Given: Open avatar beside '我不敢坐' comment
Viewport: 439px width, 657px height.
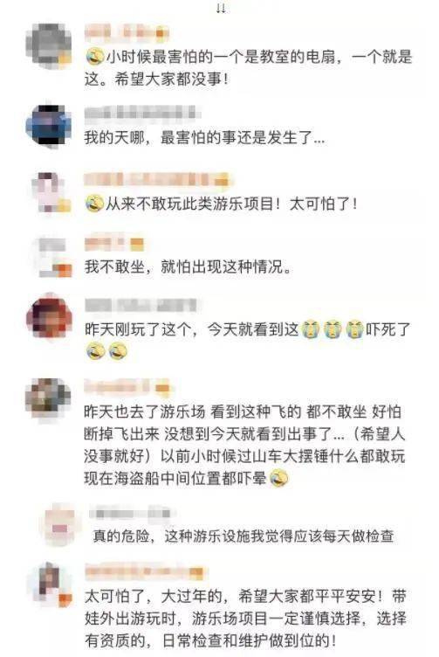Looking at the screenshot, I should (52, 257).
